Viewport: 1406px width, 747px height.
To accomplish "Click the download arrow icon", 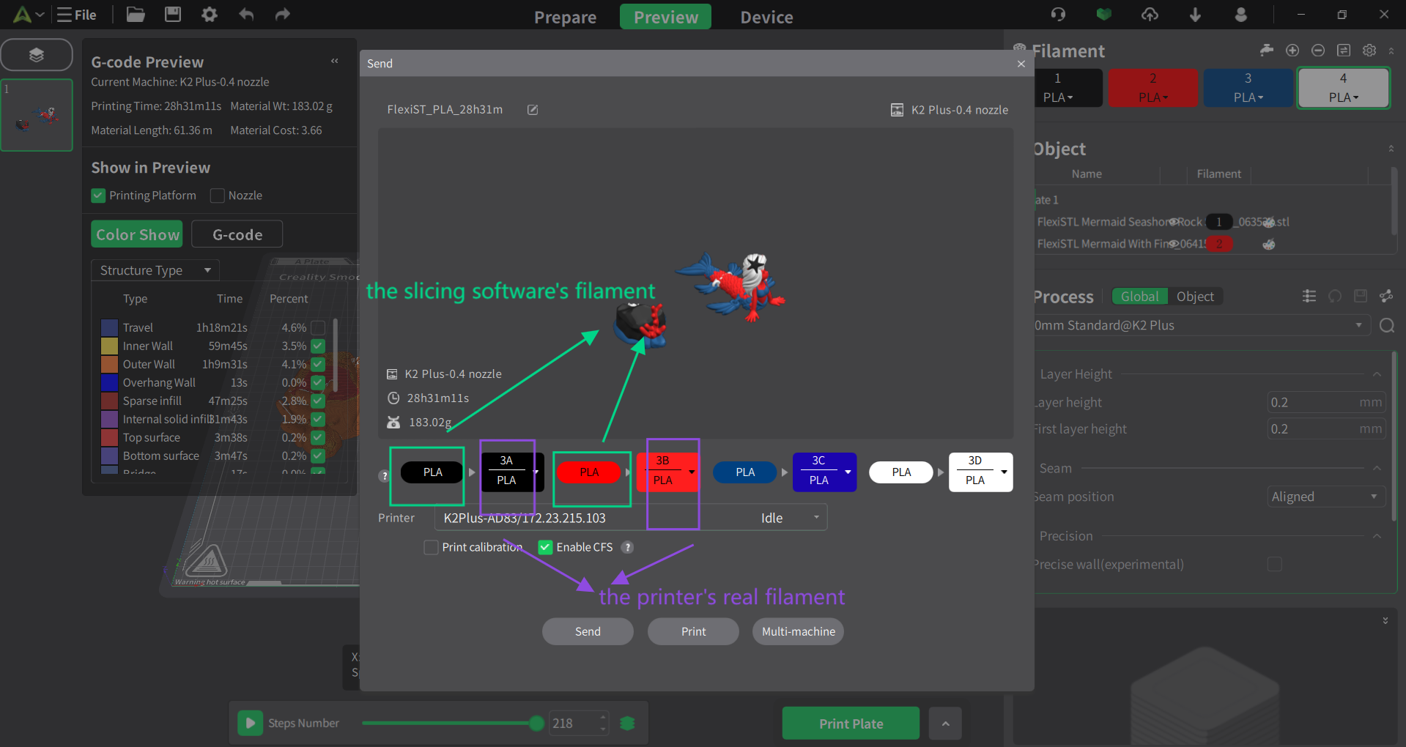I will pos(1195,15).
